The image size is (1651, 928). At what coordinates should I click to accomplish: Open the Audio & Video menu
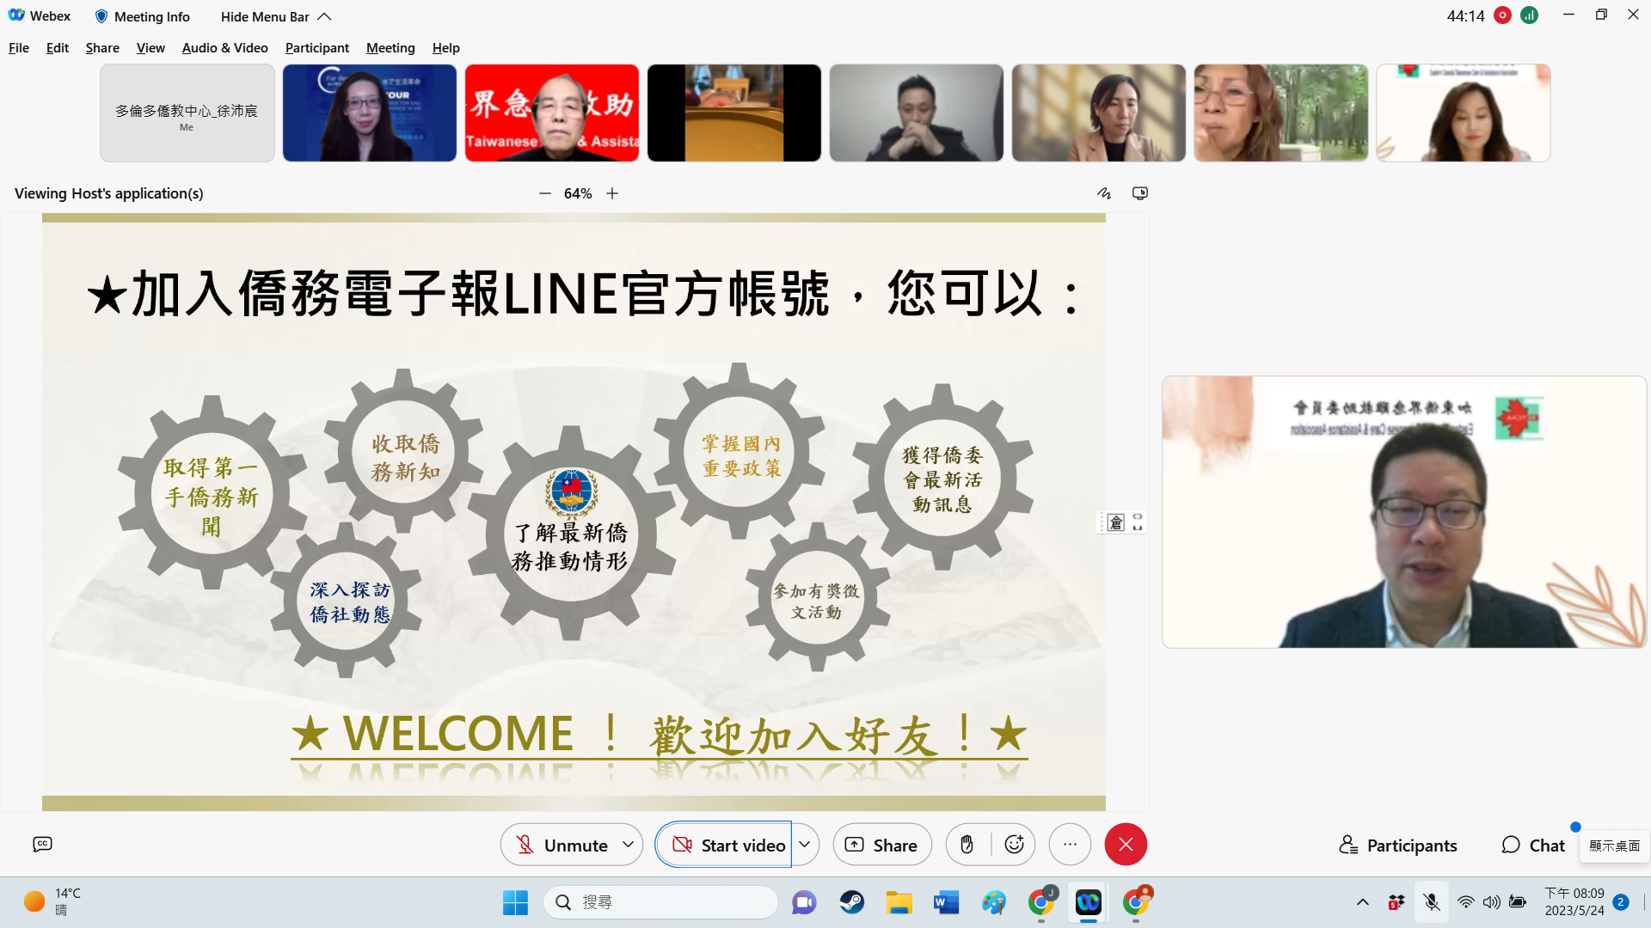224,48
